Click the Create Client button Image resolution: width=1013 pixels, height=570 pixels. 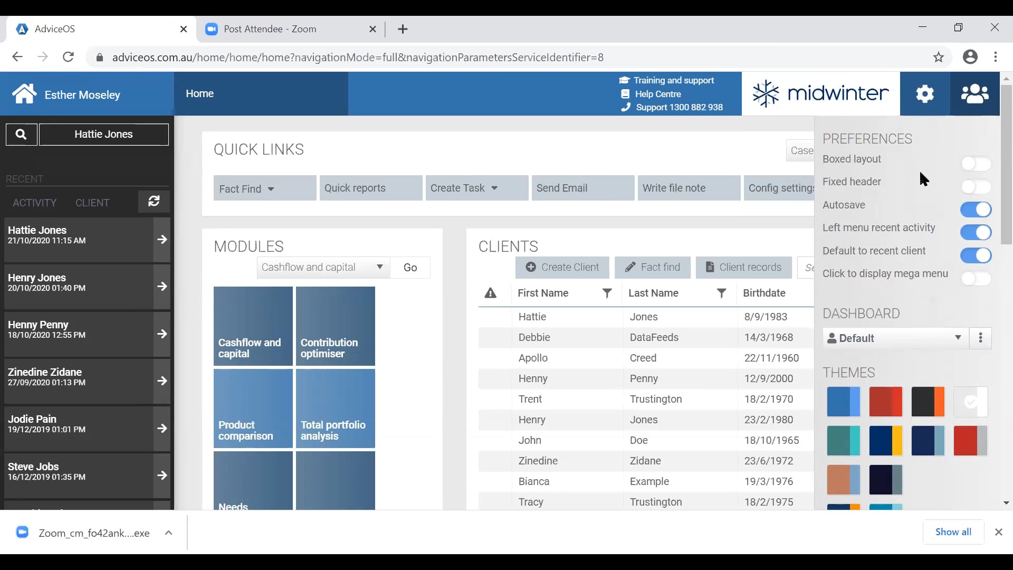click(562, 268)
